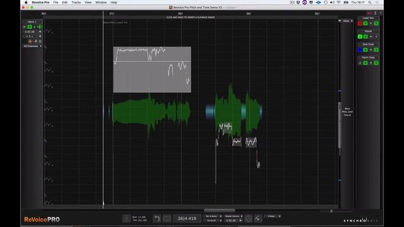The width and height of the screenshot is (404, 227).
Task: Click the pan value field on Harm 1
Action: (x=30, y=37)
